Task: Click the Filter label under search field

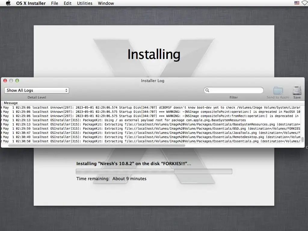Action: point(233,97)
